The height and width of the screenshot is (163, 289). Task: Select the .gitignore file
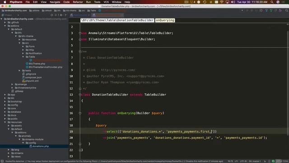click(30, 74)
